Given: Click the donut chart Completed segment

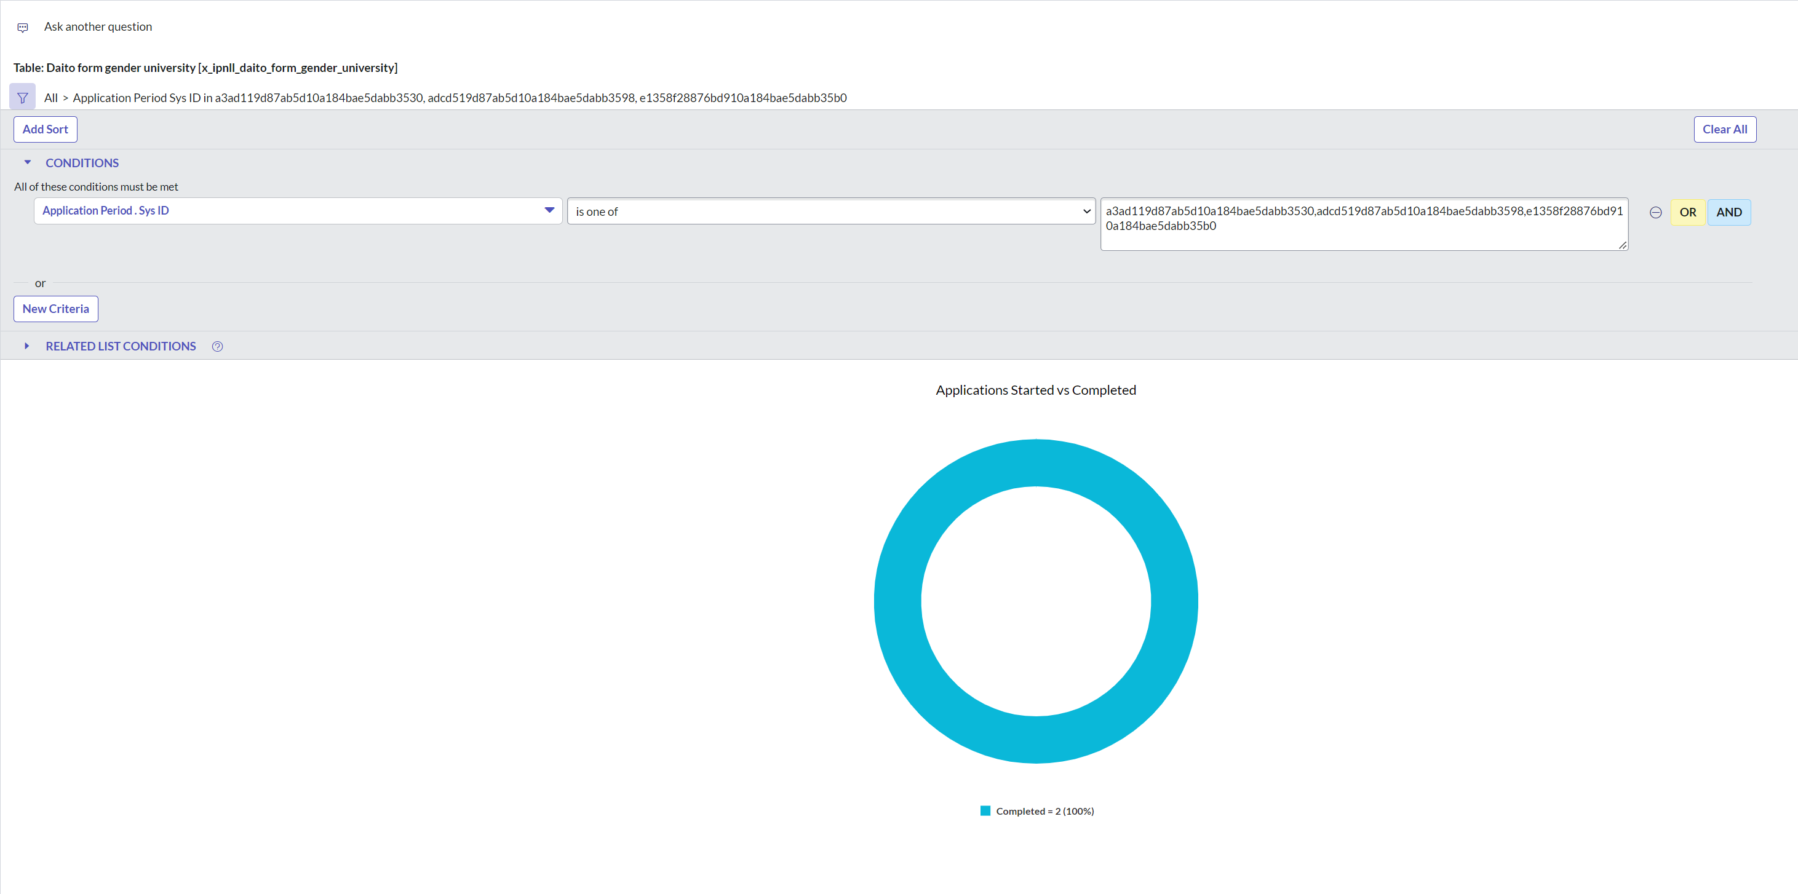Looking at the screenshot, I should [x=897, y=601].
